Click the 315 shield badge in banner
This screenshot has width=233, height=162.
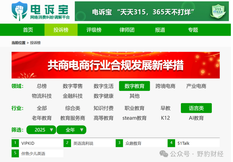218,11
